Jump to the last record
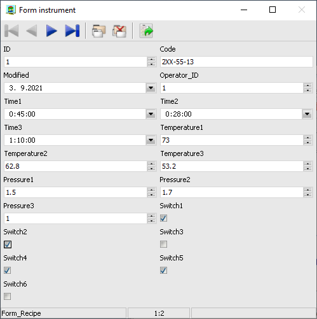 coord(72,31)
